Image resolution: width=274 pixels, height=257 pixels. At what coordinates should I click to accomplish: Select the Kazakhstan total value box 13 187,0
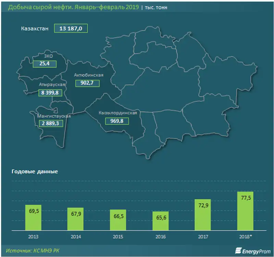point(71,29)
